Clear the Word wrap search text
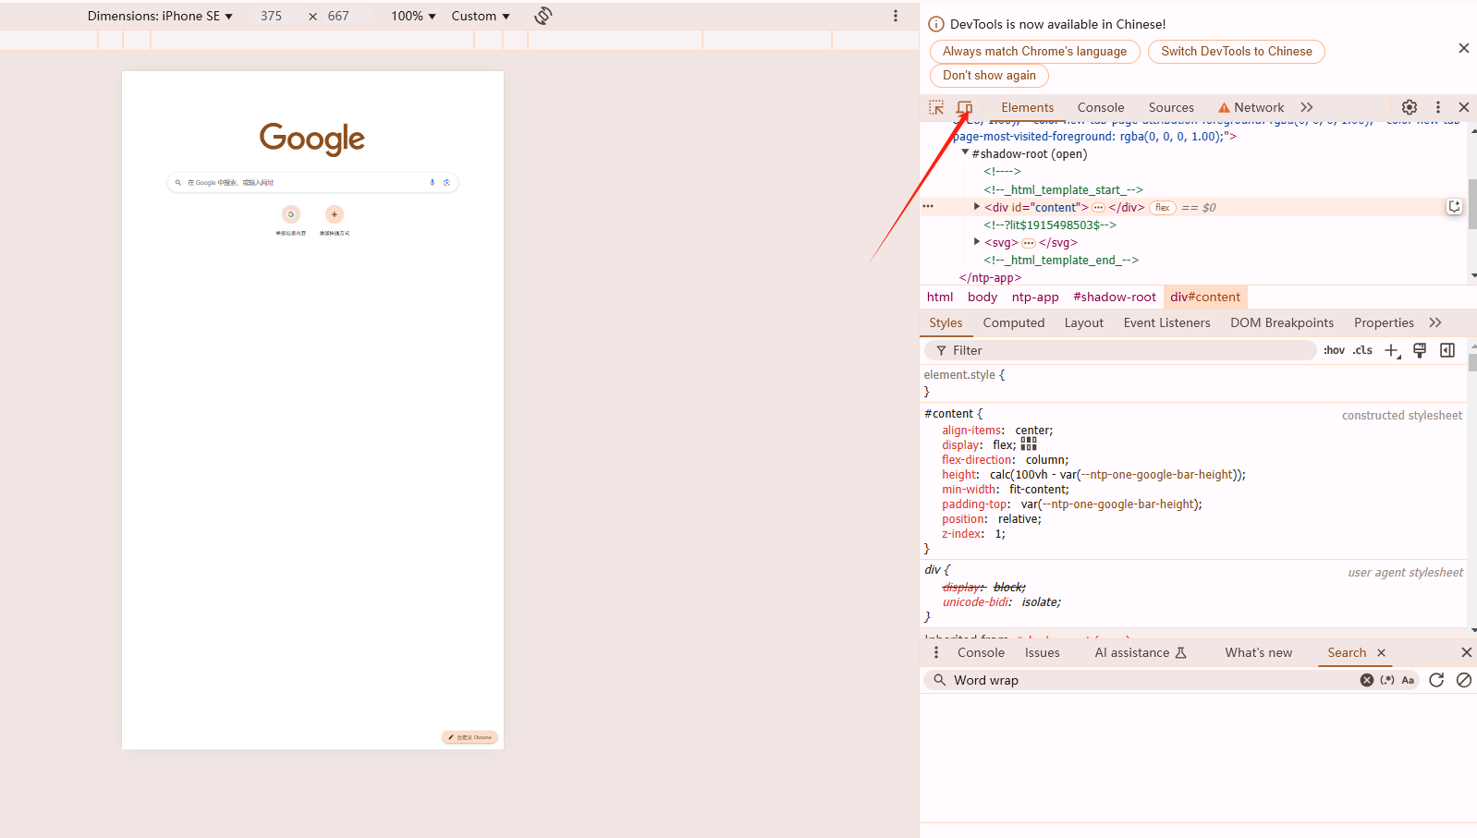 point(1366,680)
